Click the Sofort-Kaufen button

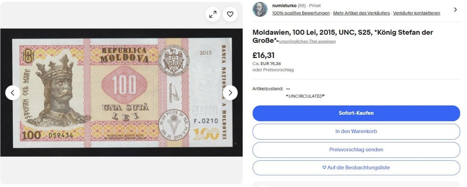tap(356, 113)
